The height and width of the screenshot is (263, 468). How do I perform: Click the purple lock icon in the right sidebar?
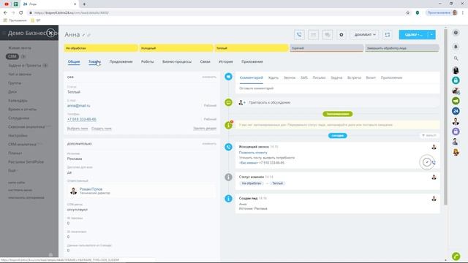(x=456, y=131)
